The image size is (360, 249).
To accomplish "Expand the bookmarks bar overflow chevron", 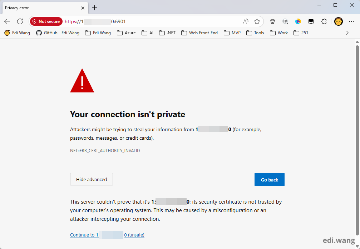I will [347, 33].
